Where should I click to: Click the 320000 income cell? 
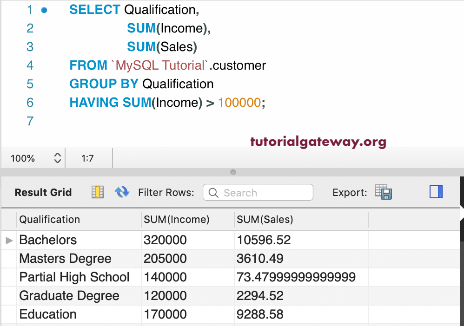pos(165,240)
